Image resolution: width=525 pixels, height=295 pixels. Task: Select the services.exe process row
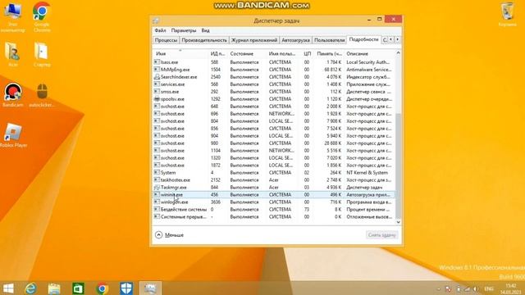point(274,84)
